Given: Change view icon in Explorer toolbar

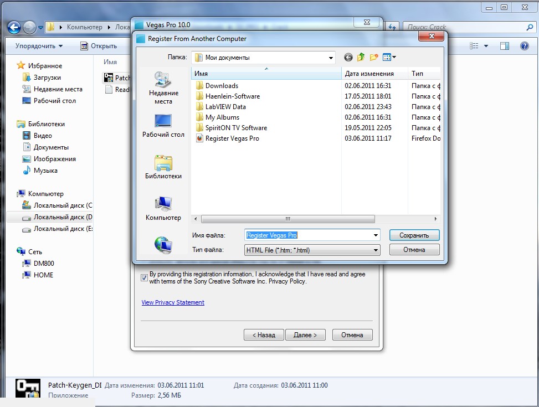Looking at the screenshot, I should 474,46.
